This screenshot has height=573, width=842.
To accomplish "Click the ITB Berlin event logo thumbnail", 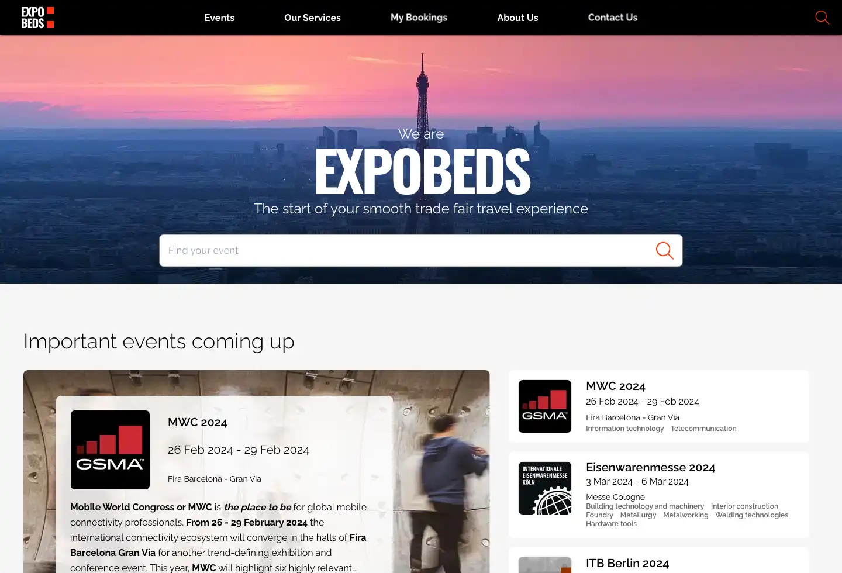I will click(545, 565).
